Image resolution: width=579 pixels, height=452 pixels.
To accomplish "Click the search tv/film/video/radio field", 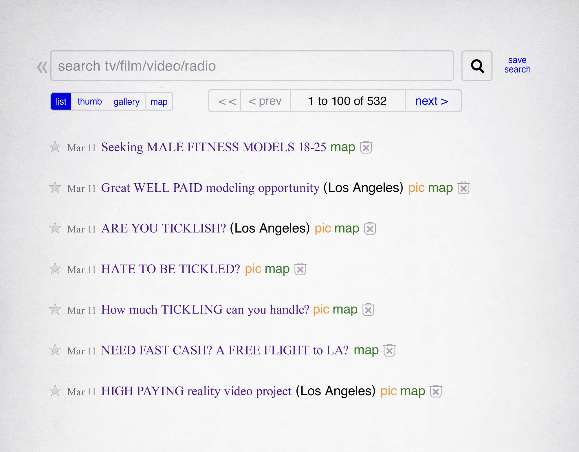I will 252,66.
